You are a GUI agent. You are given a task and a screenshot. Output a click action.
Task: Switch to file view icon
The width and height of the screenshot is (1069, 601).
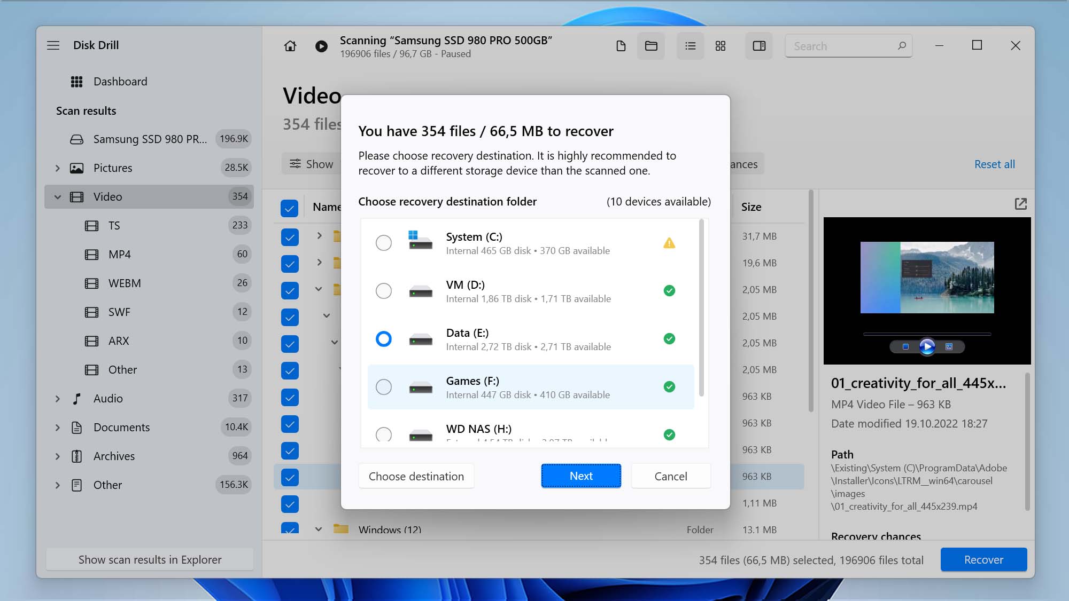coord(621,46)
